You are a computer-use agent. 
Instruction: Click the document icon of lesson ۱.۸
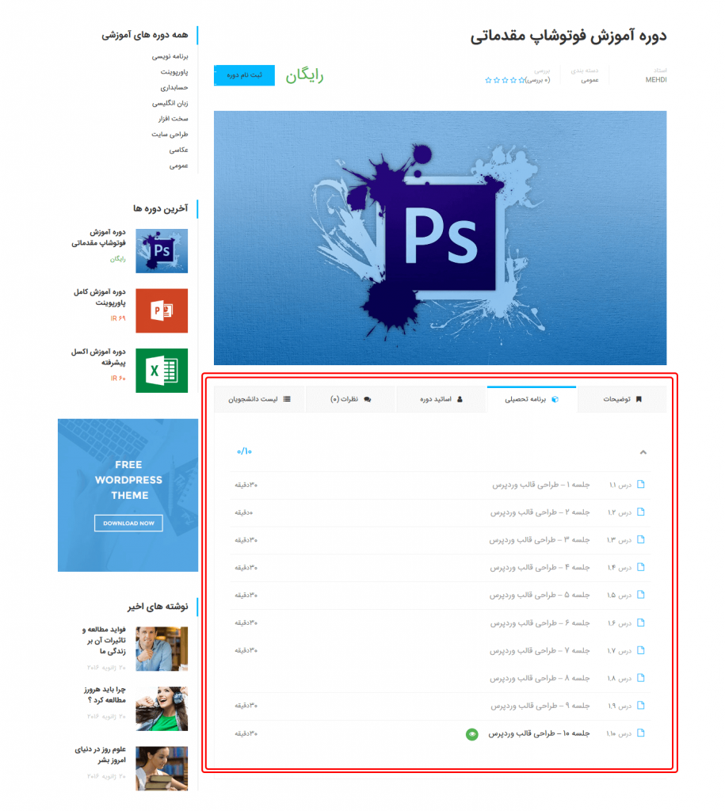pyautogui.click(x=641, y=678)
